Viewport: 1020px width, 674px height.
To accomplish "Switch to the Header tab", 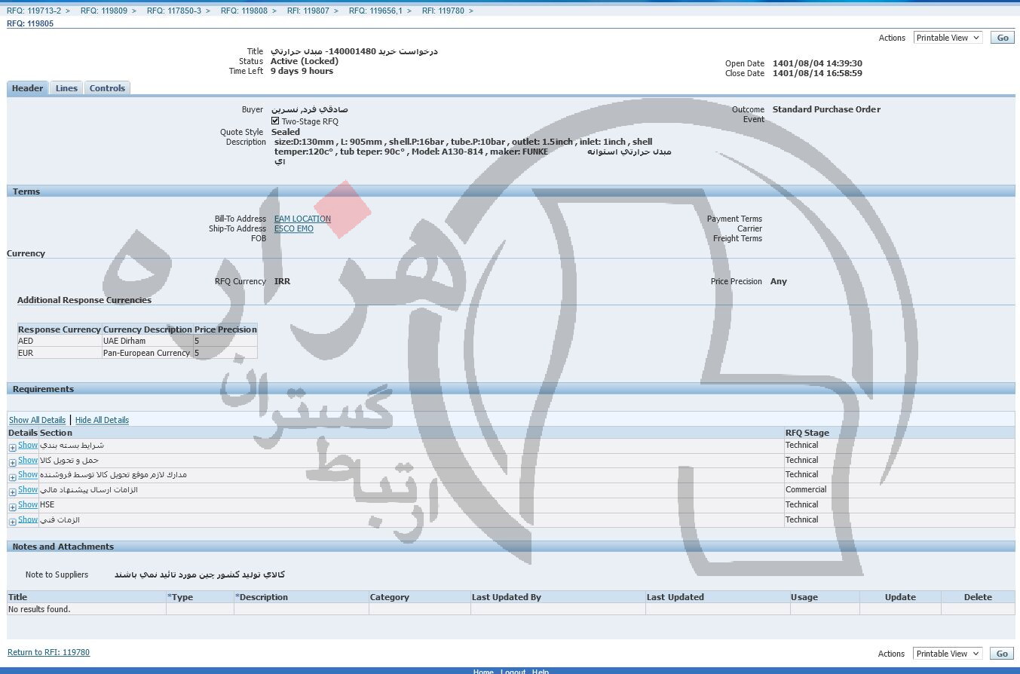I will pos(28,88).
